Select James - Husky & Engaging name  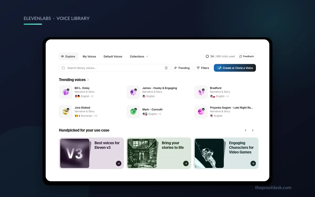point(160,88)
